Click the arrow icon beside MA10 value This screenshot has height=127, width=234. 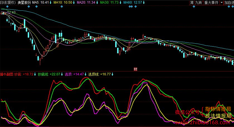coord(74,2)
